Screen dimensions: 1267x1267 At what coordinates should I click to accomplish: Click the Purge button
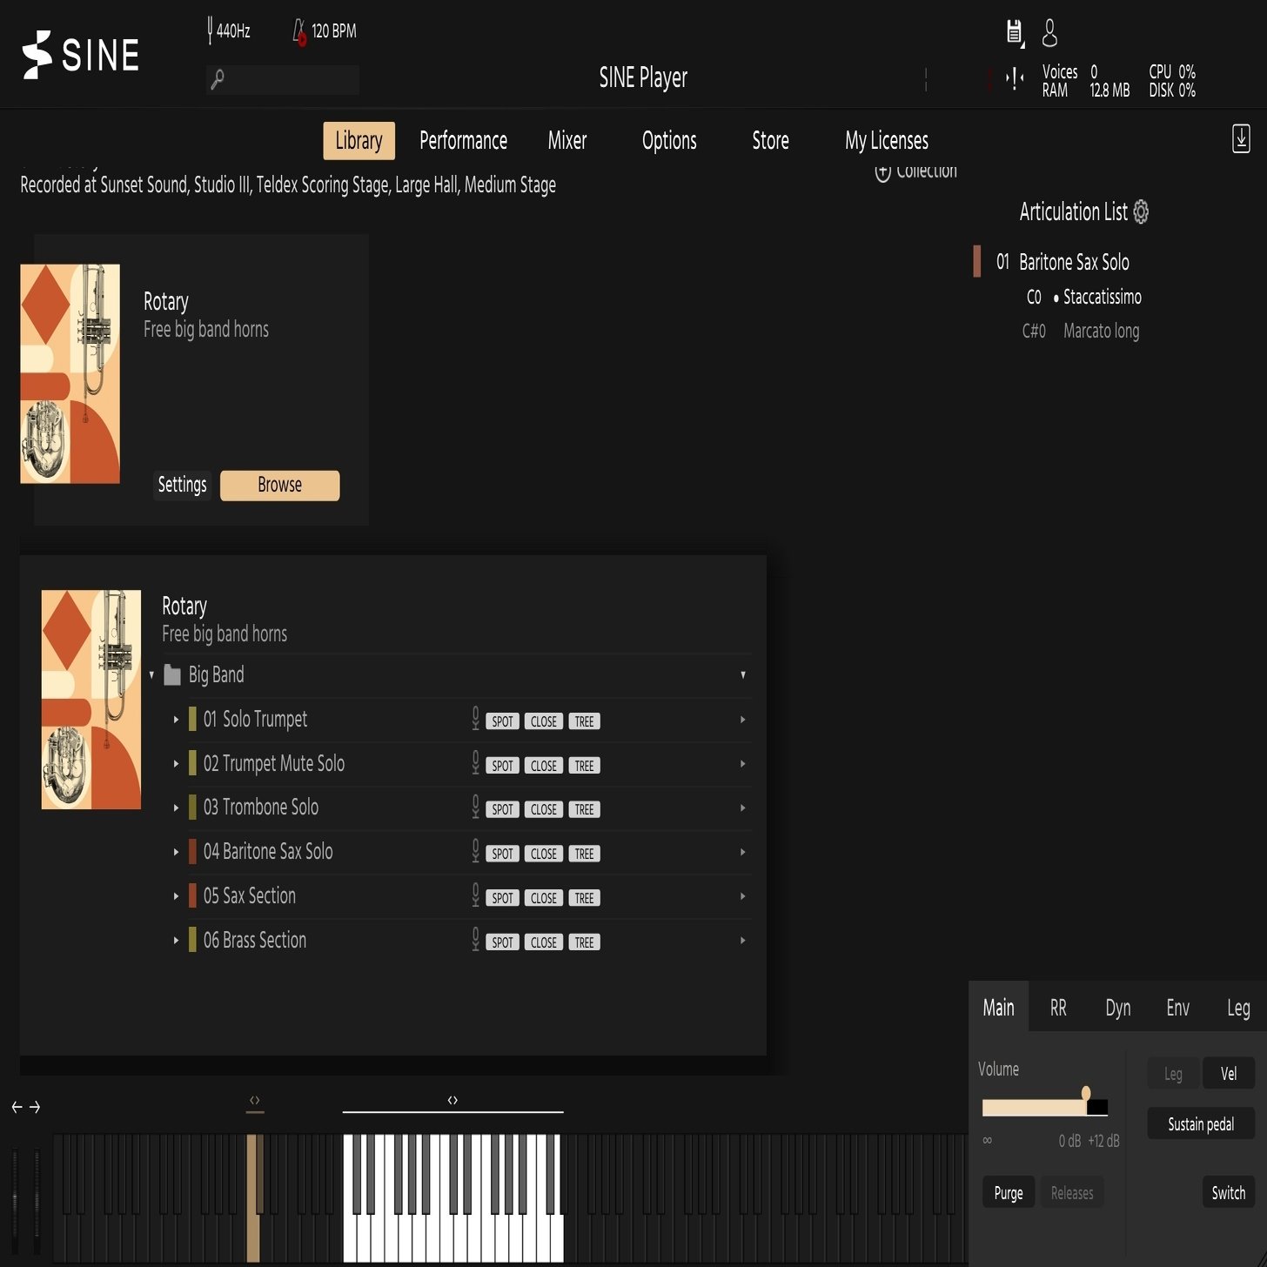(1009, 1193)
